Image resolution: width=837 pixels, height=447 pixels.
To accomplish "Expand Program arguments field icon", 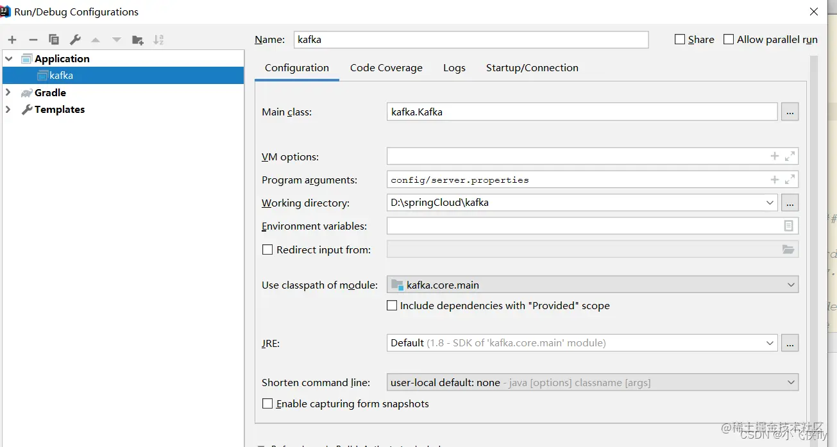I will 790,180.
